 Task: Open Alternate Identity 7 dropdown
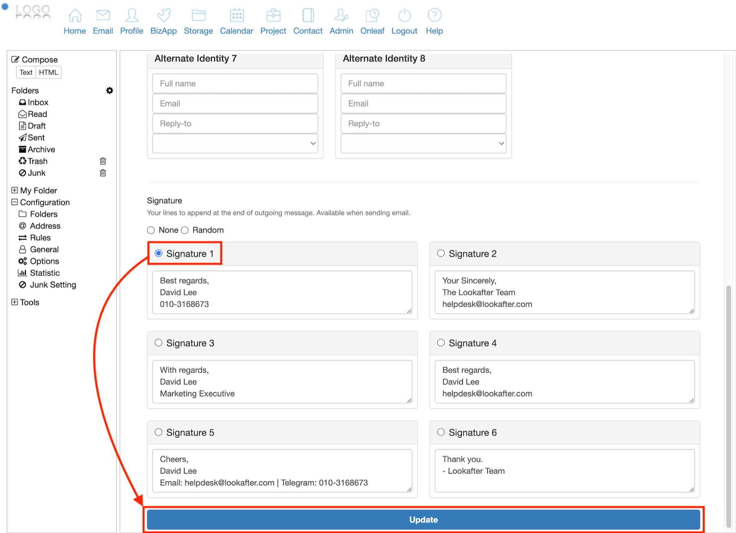(235, 143)
